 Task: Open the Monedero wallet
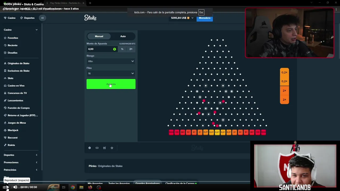click(x=205, y=18)
